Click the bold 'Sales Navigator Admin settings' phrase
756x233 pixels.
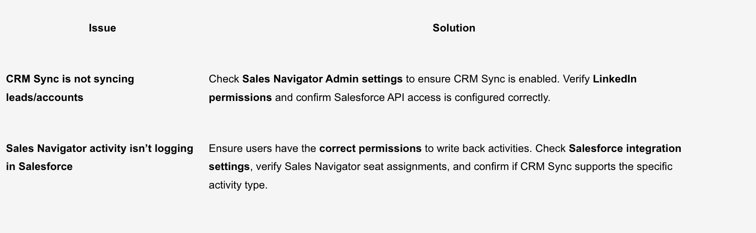point(322,79)
